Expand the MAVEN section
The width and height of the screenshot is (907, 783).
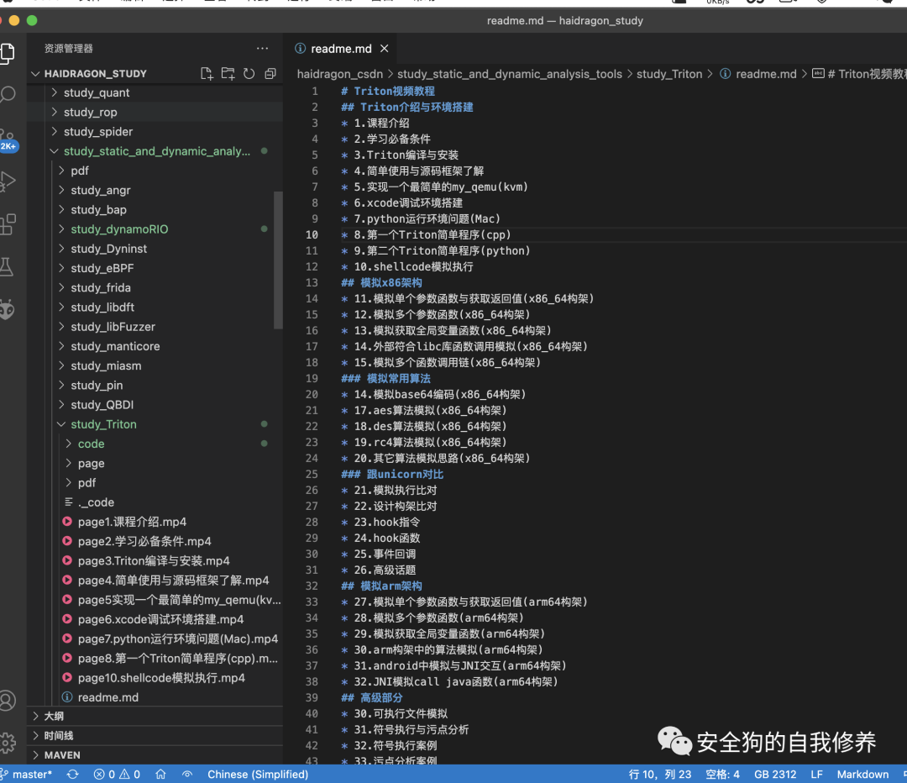pos(62,755)
